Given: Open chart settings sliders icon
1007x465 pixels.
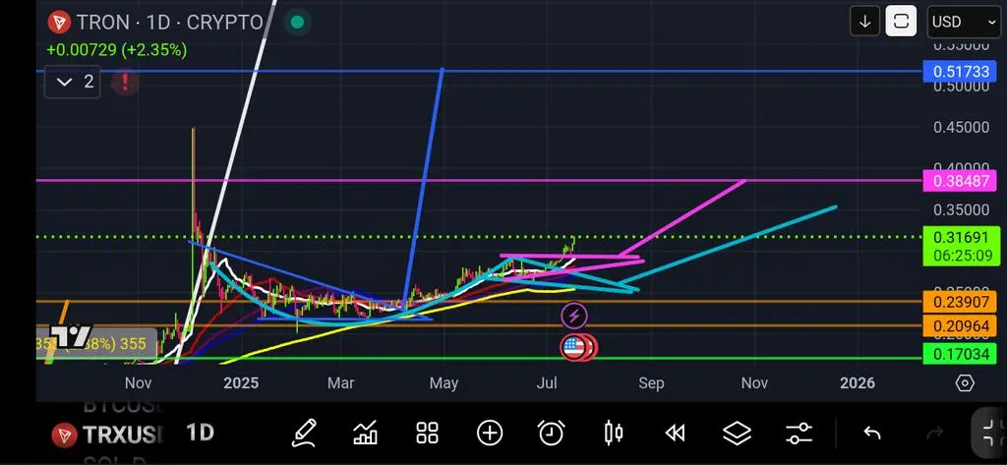Looking at the screenshot, I should [x=799, y=434].
